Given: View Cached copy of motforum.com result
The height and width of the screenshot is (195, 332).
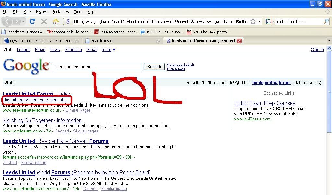Looking at the screenshot, I should point(62,131).
